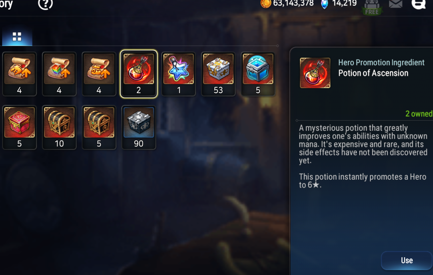Select the red gem box item

point(20,128)
